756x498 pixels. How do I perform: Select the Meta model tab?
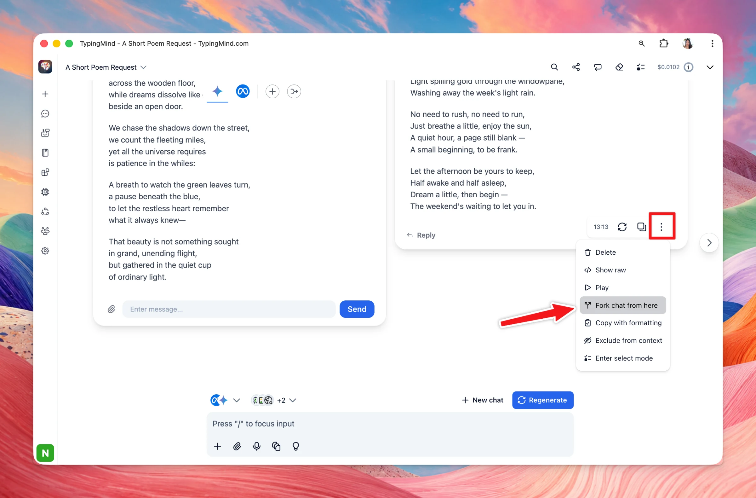point(243,91)
